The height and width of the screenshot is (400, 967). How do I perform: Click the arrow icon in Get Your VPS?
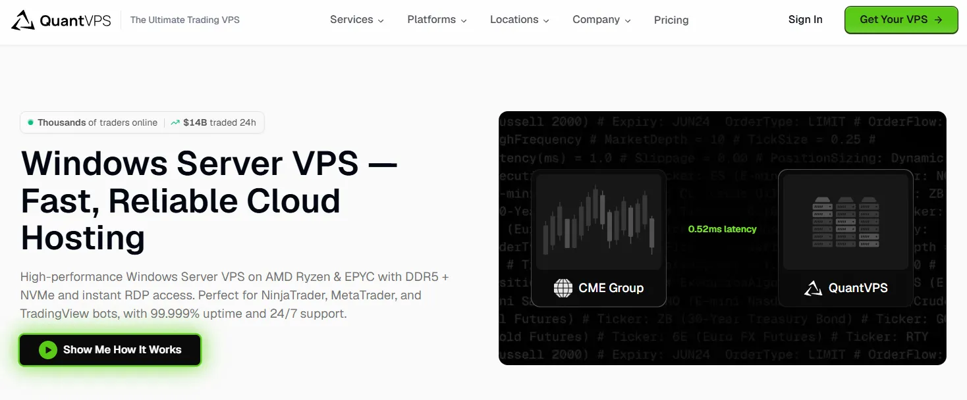pyautogui.click(x=939, y=20)
